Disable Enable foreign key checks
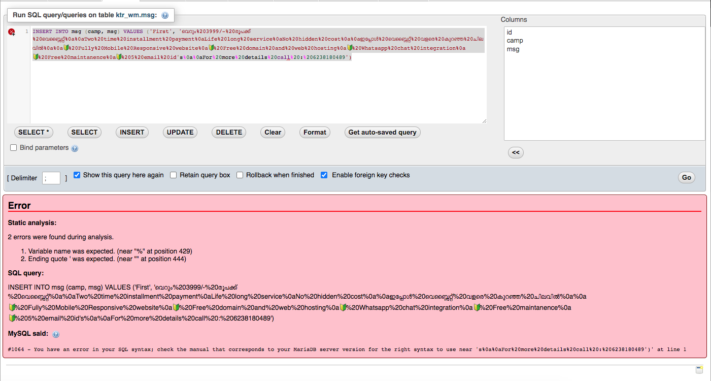711x381 pixels. pos(324,175)
